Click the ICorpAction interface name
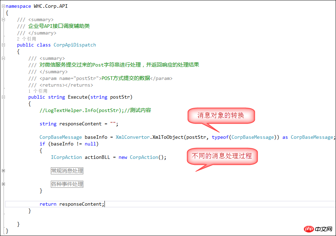Image resolution: width=336 pixels, height=236 pixels. coord(66,157)
